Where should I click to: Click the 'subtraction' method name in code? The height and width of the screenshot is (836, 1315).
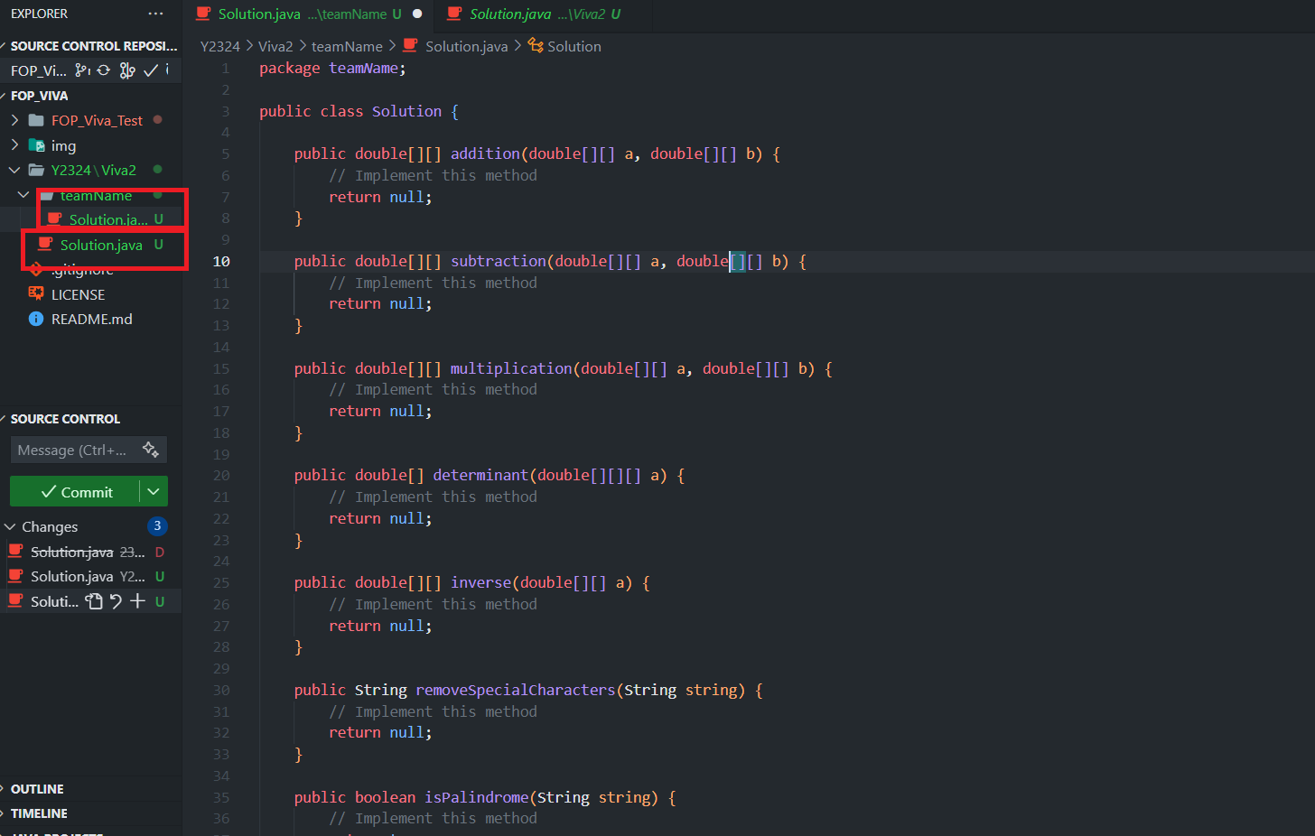click(499, 261)
